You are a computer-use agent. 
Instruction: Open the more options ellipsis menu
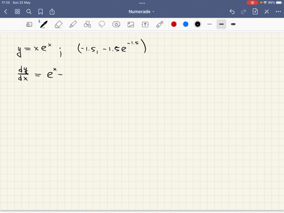pos(278,12)
